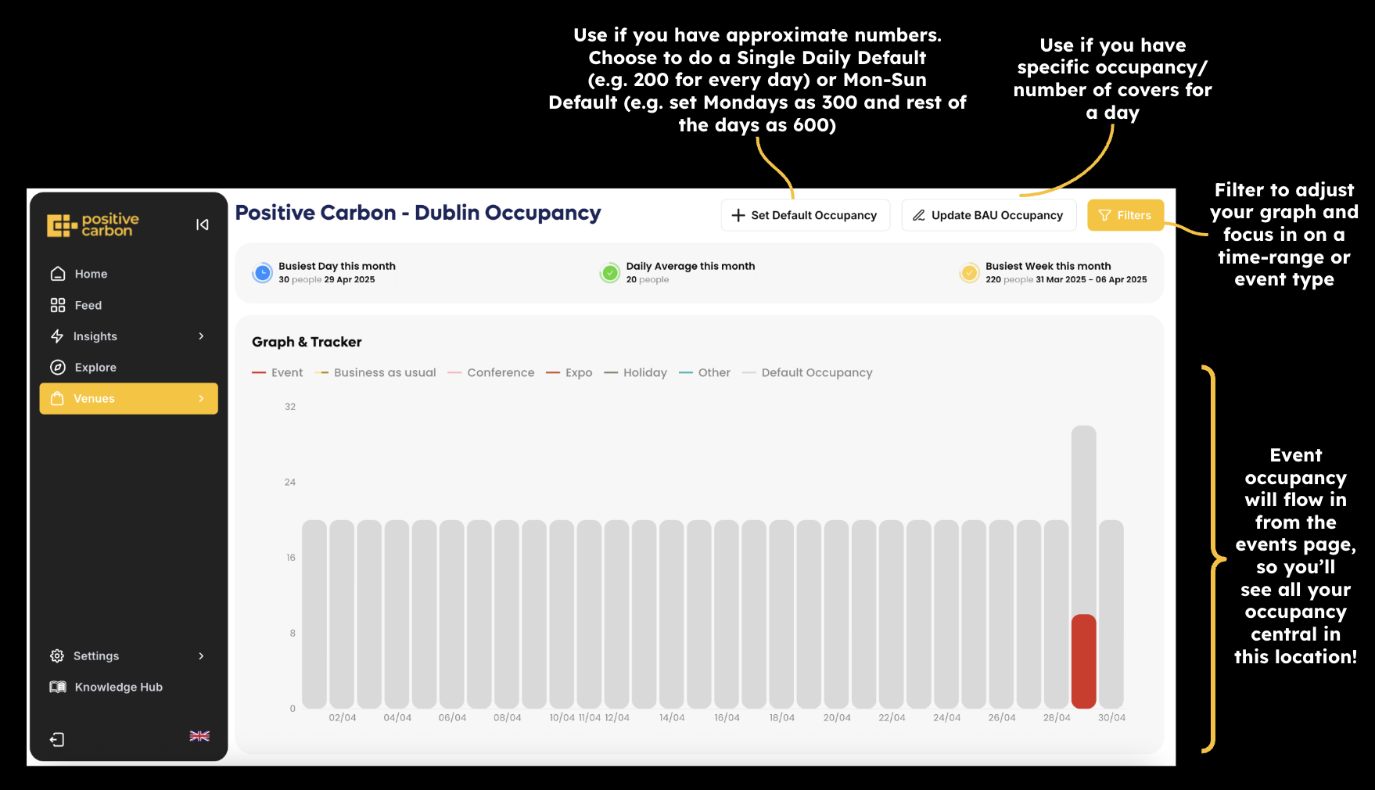The height and width of the screenshot is (790, 1375).
Task: Click the yellow Busiest Week icon
Action: [x=969, y=273]
